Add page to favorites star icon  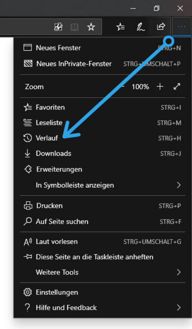pos(91,27)
